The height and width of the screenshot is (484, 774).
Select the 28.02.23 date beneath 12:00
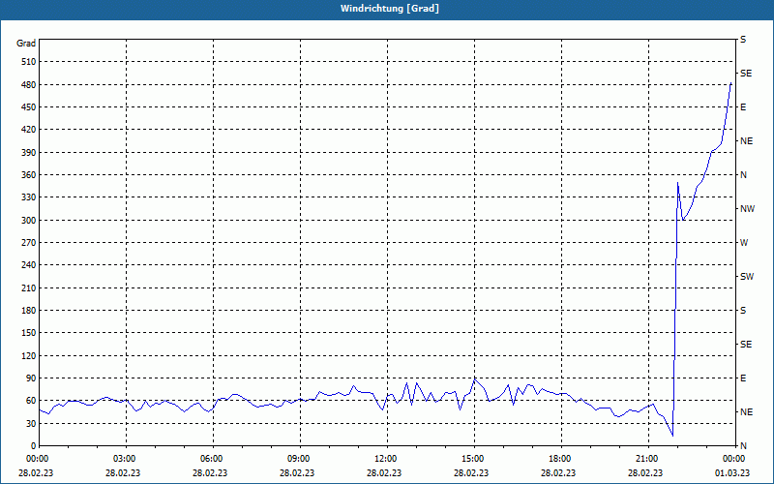(x=384, y=472)
